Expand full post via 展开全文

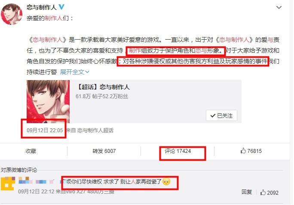click(75, 72)
